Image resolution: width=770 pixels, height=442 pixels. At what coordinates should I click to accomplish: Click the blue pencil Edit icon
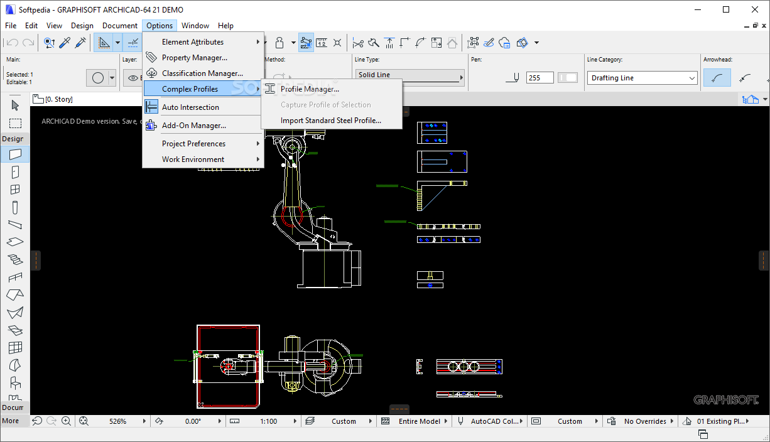point(489,43)
